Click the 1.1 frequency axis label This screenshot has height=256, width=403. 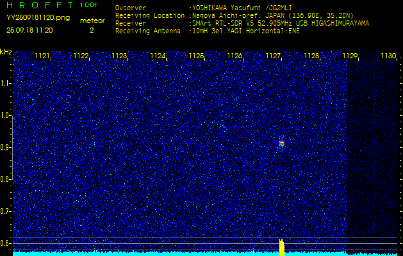(6, 83)
